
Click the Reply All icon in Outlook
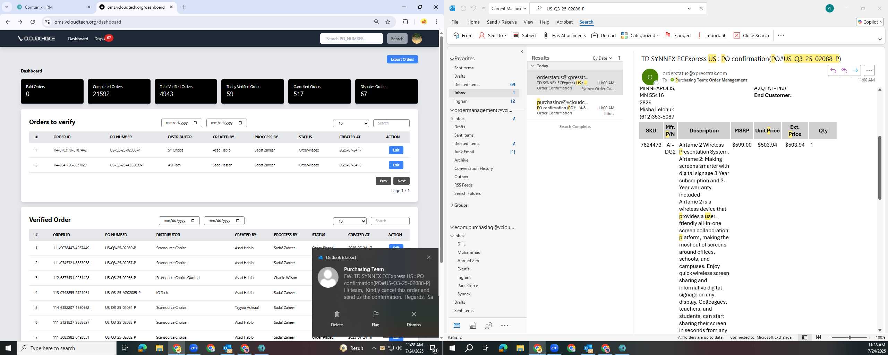844,70
